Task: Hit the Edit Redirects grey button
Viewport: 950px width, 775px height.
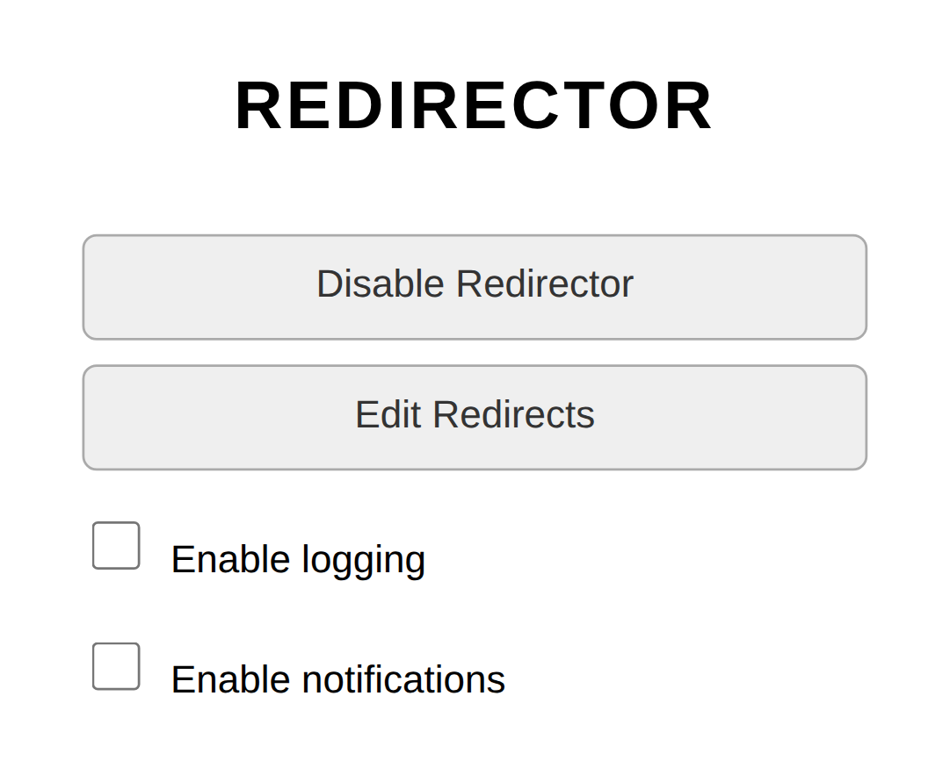Action: point(475,417)
